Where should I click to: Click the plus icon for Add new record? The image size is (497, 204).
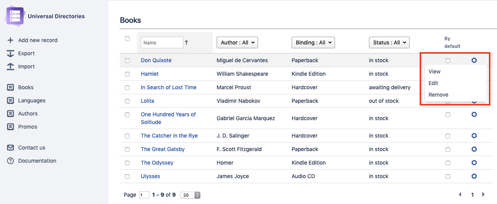[10, 40]
